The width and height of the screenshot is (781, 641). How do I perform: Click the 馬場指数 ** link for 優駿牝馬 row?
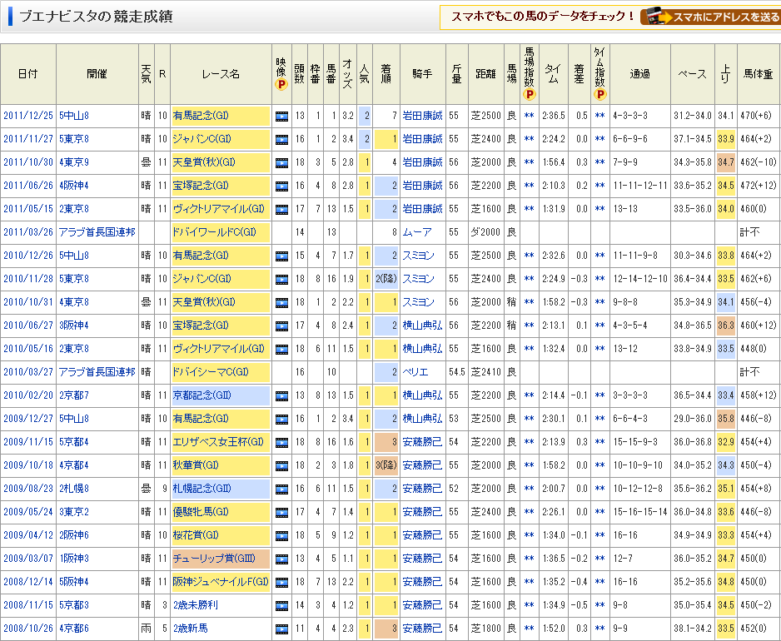[529, 512]
